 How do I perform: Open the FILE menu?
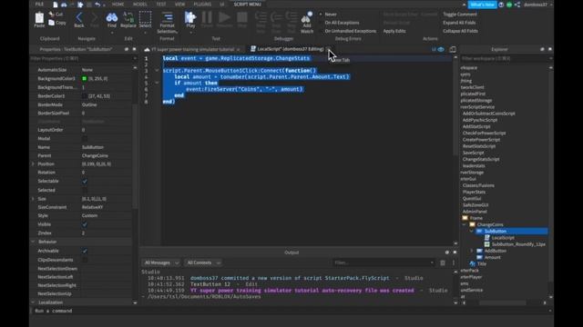39,5
